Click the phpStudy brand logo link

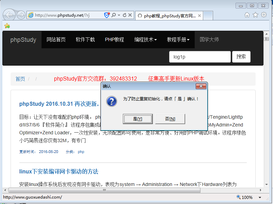[23, 40]
